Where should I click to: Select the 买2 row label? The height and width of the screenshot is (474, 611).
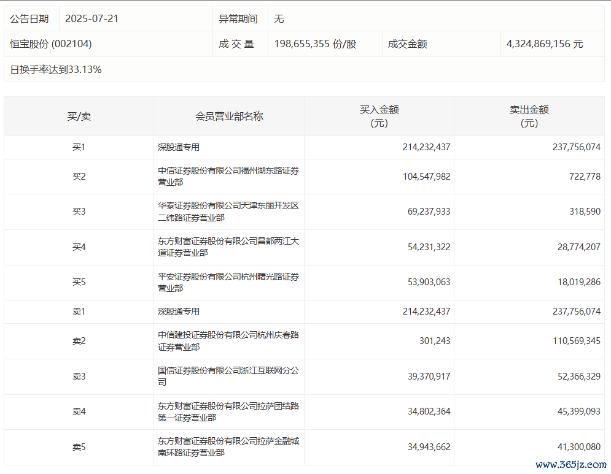(79, 177)
